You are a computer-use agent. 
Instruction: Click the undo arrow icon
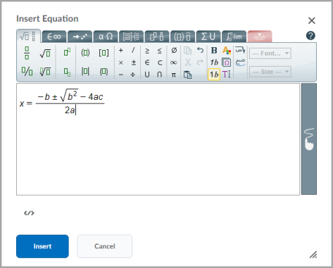pos(200,50)
